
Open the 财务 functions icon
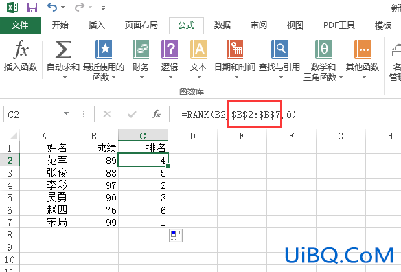(141, 49)
